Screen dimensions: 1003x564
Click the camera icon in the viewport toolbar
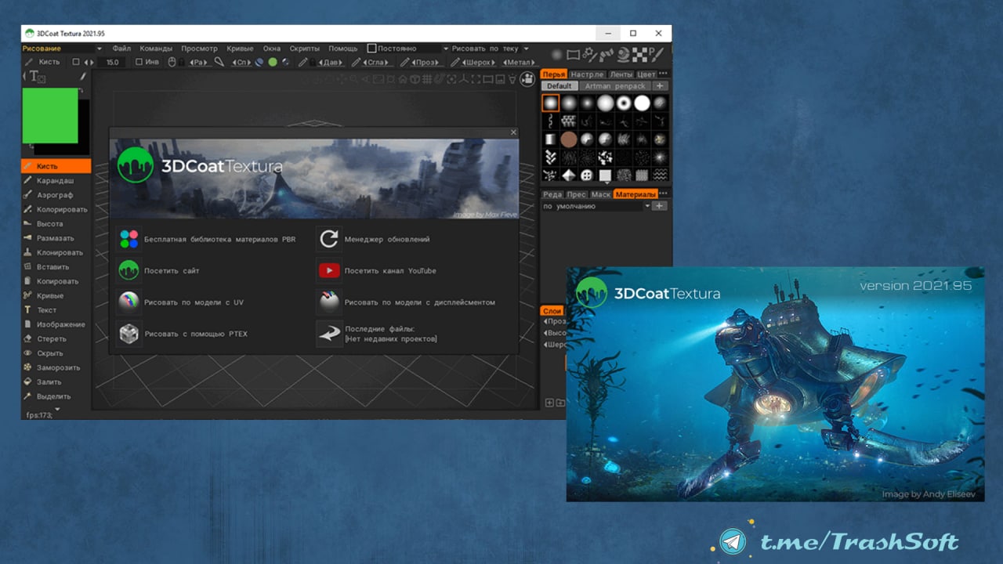527,78
